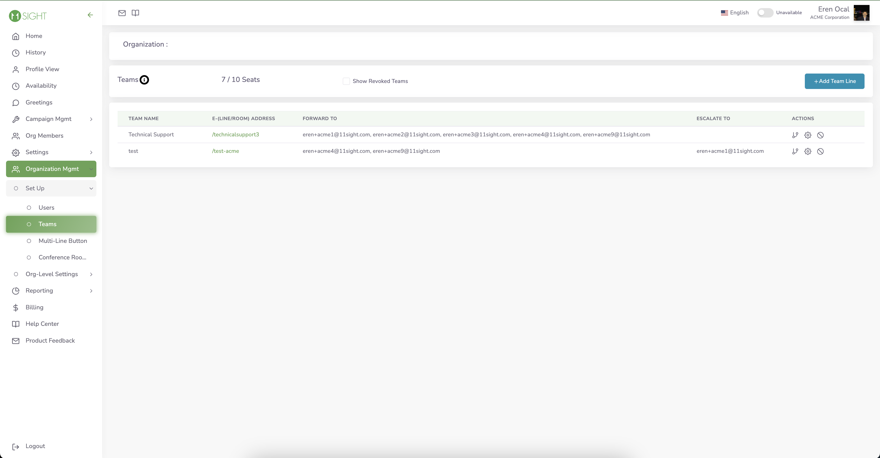Click forward branch icon for Technical Support

point(795,135)
